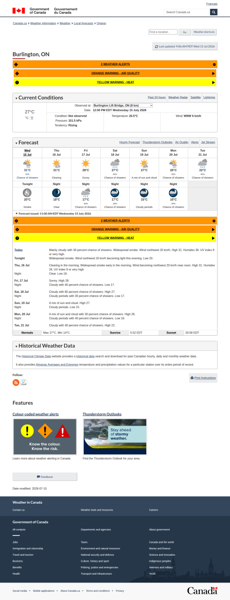The image size is (230, 600).
Task: Click the heat warning circle icon in top alerts
Action: 17,82
